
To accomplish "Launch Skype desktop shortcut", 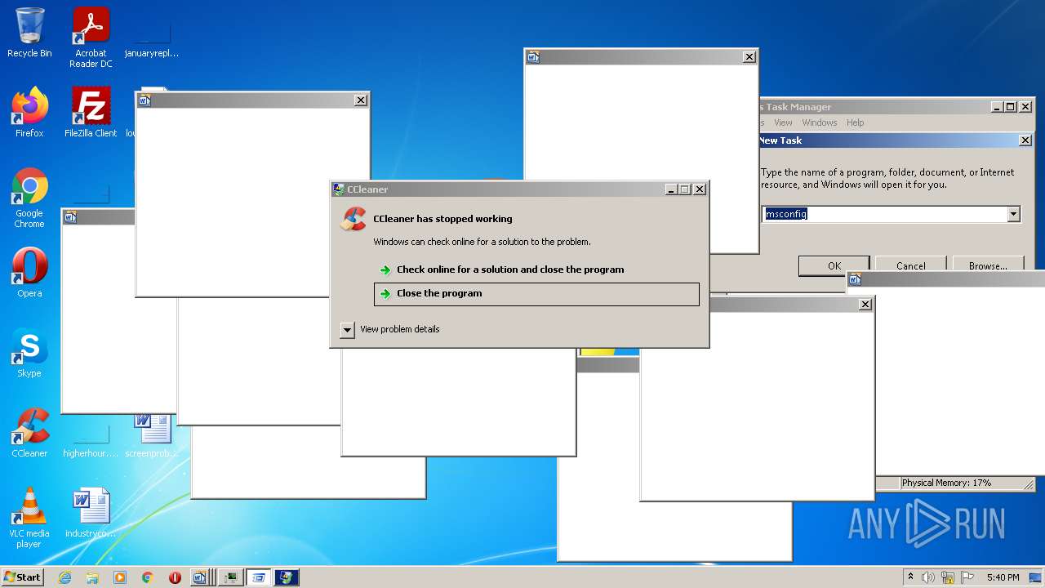I will point(29,353).
